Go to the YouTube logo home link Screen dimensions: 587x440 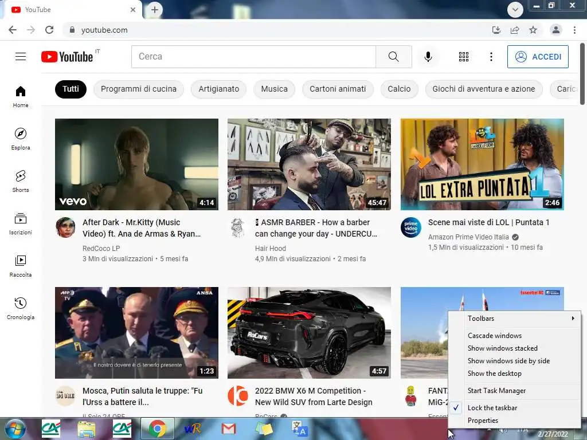click(x=68, y=57)
